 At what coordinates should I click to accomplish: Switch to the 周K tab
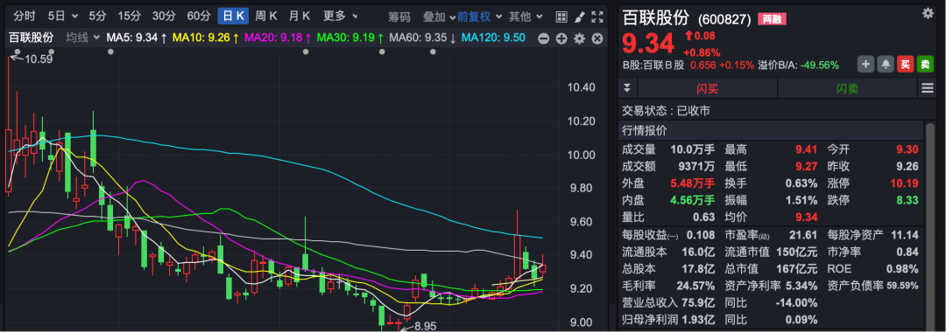pos(266,17)
